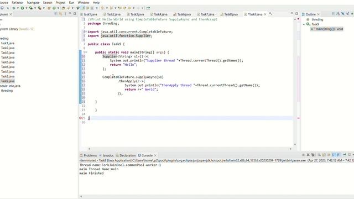This screenshot has height=199, width=354.
Task: Click the Previous Annotation arrow icon
Action: [x=111, y=8]
